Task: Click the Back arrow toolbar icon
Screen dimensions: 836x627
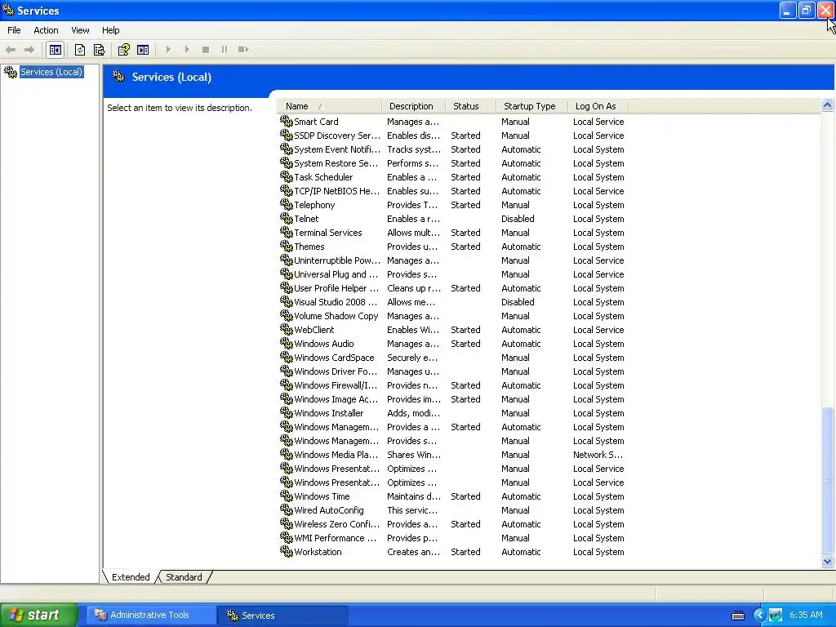Action: (x=10, y=50)
